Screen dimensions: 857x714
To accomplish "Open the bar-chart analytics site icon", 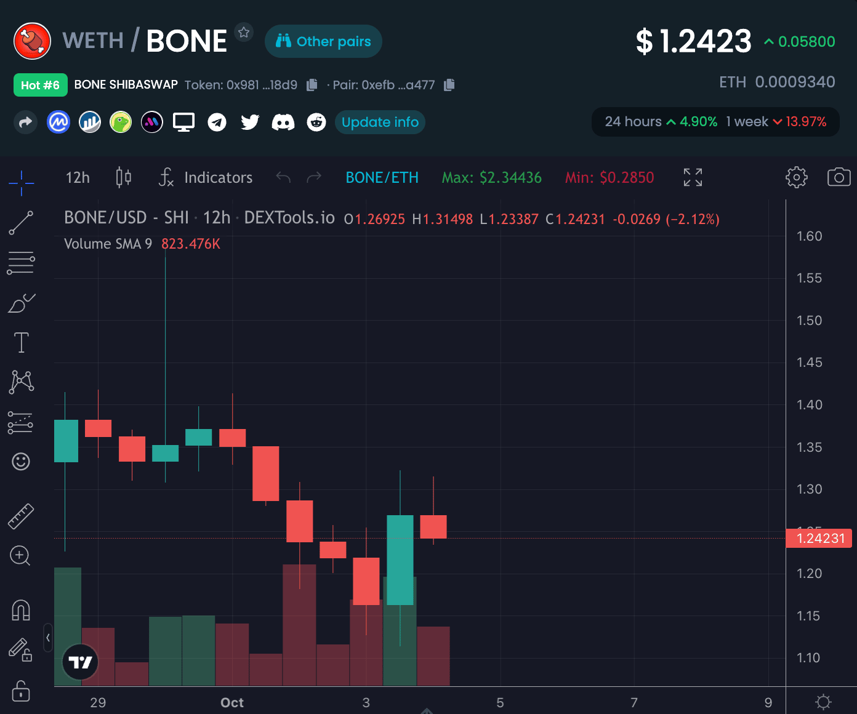I will click(90, 122).
